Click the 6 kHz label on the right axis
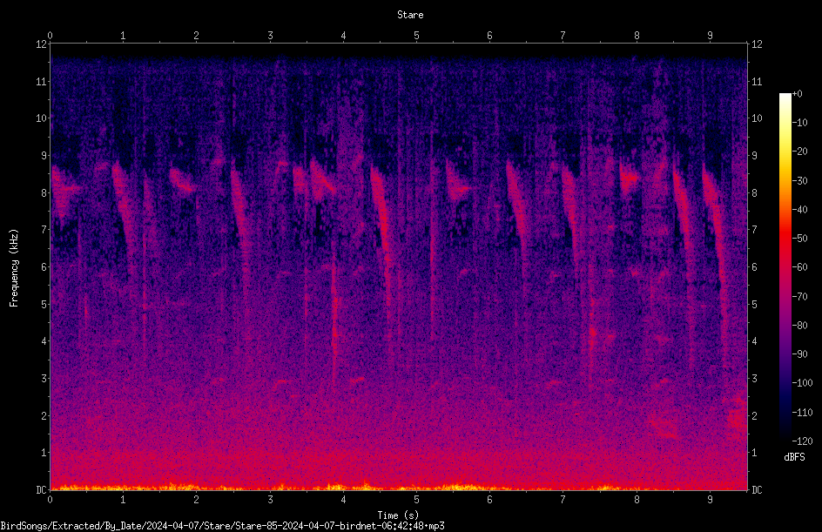Screen dimensions: 822x532 point(754,266)
